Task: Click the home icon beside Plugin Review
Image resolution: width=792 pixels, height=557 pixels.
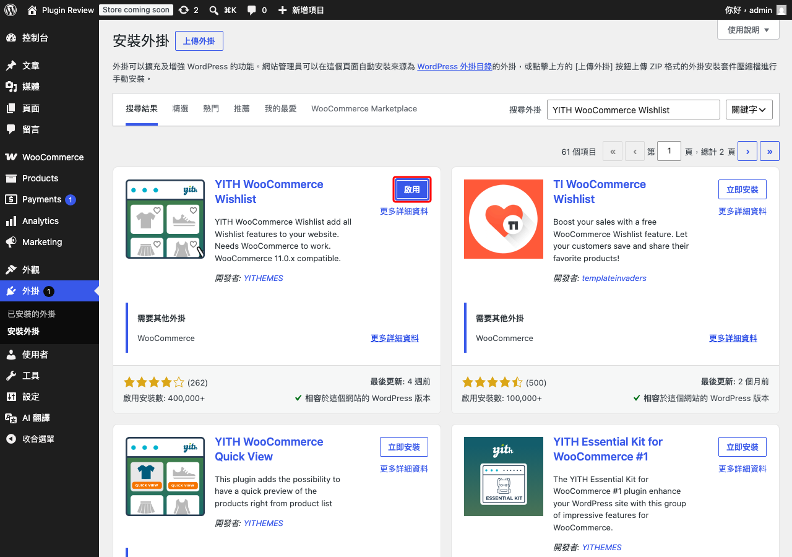Action: (x=32, y=10)
